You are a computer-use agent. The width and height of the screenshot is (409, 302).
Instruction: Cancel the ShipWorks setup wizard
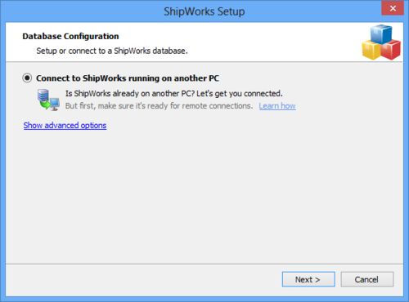pyautogui.click(x=367, y=279)
